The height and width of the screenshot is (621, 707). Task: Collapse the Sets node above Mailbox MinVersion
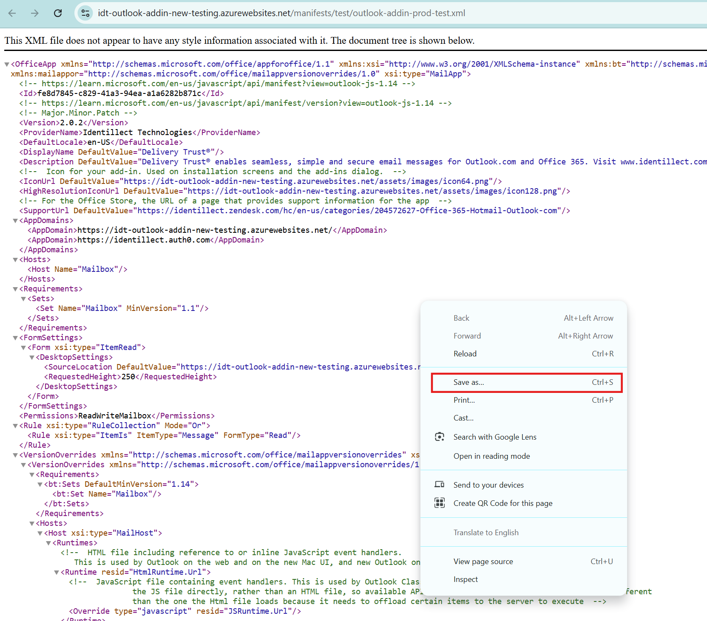point(24,299)
